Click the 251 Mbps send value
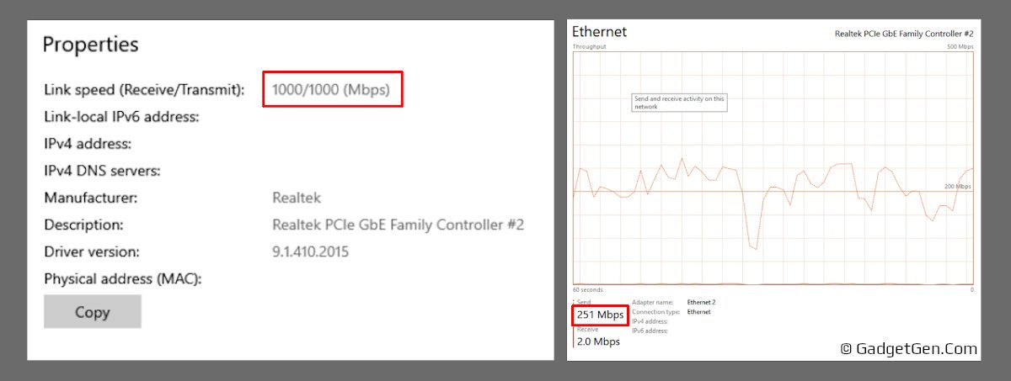The width and height of the screenshot is (1011, 381). (600, 315)
